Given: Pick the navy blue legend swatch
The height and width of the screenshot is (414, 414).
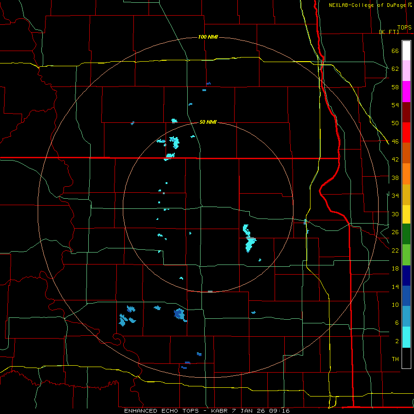Looking at the screenshot, I should 406,276.
